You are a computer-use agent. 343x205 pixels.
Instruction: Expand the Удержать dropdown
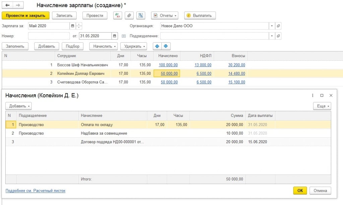pyautogui.click(x=134, y=46)
